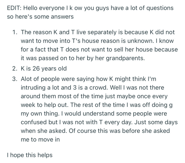Click the text "me to move in"
This screenshot has width=185, height=163.
click(x=40, y=139)
